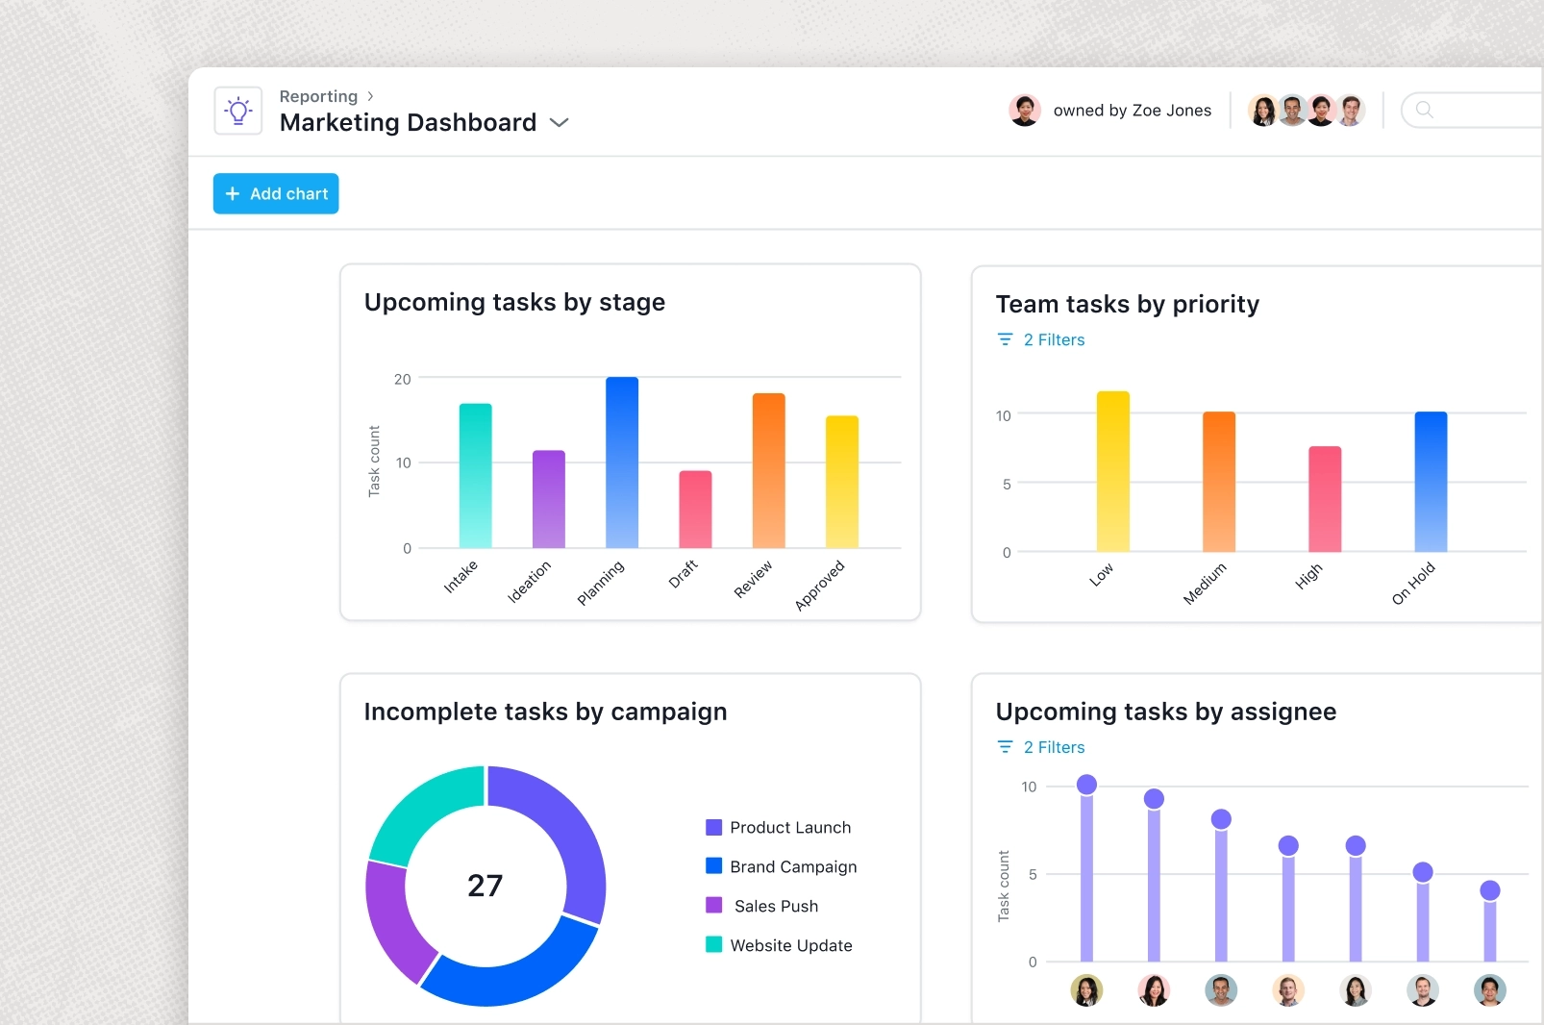Click Zoe Jones's owner avatar

click(x=1026, y=110)
